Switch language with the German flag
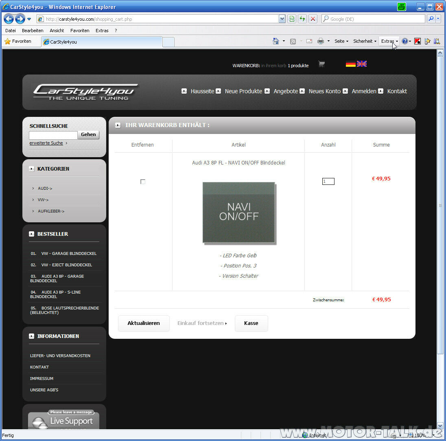 coord(351,64)
